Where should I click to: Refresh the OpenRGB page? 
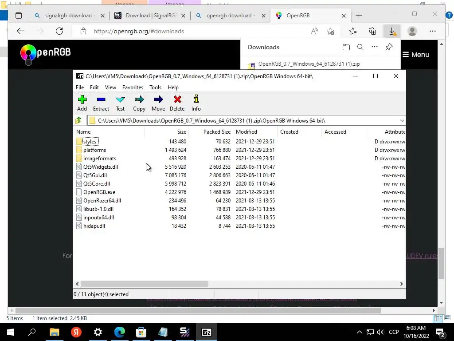point(59,31)
